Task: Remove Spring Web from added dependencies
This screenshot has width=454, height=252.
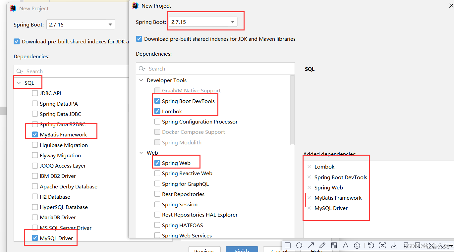Action: coord(309,187)
